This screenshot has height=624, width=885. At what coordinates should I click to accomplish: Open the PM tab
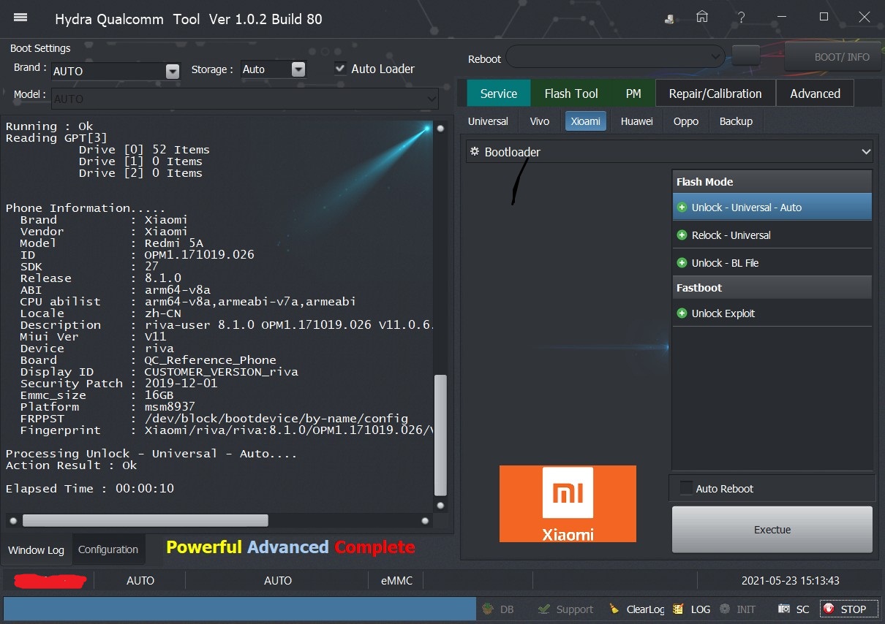click(x=633, y=94)
